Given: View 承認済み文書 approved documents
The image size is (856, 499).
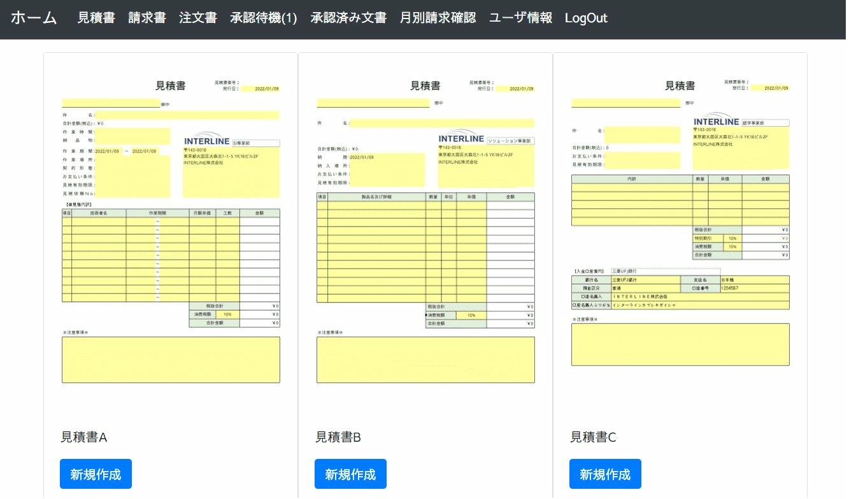Looking at the screenshot, I should (347, 18).
